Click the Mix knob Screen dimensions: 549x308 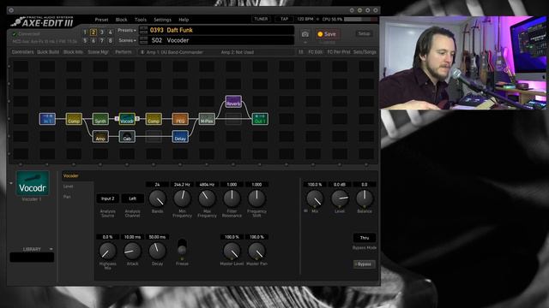(315, 198)
